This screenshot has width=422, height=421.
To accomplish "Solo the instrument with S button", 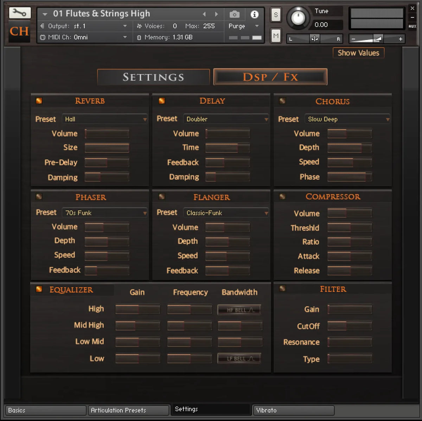I will [x=276, y=15].
